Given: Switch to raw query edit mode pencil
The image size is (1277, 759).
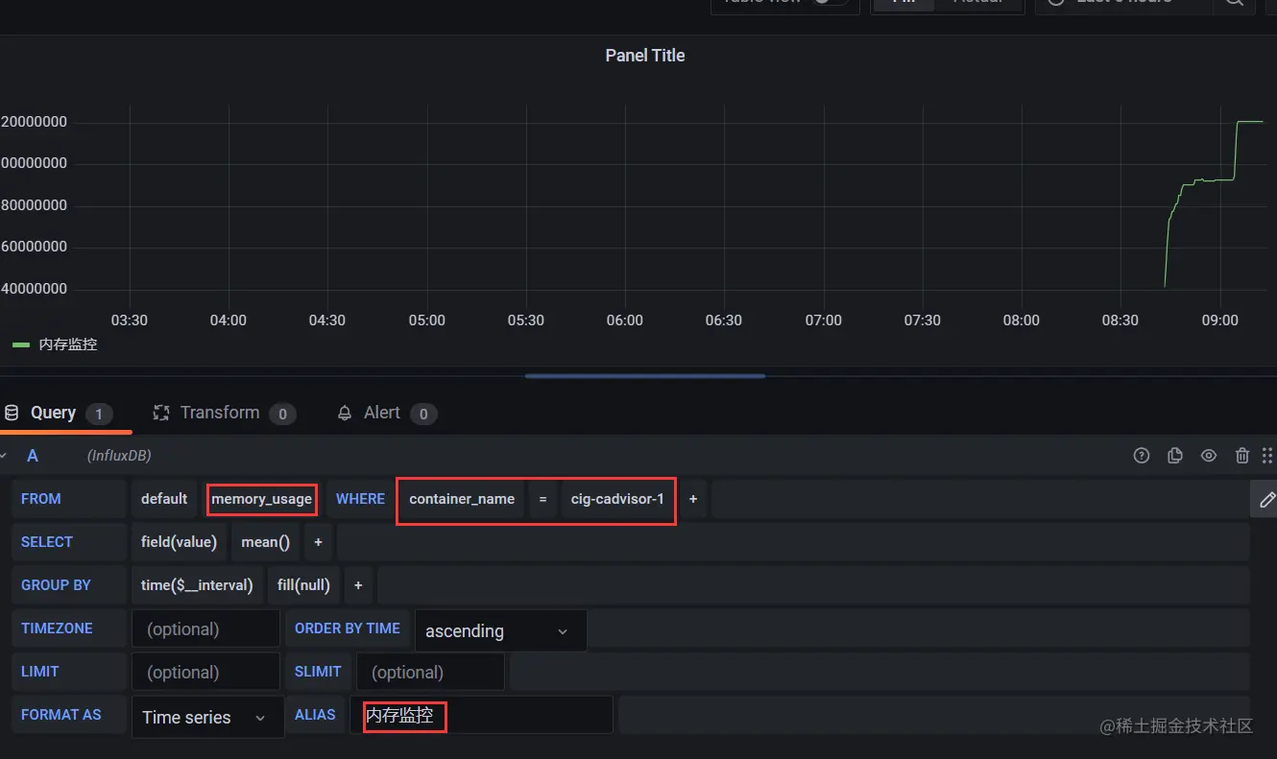Looking at the screenshot, I should coord(1266,499).
